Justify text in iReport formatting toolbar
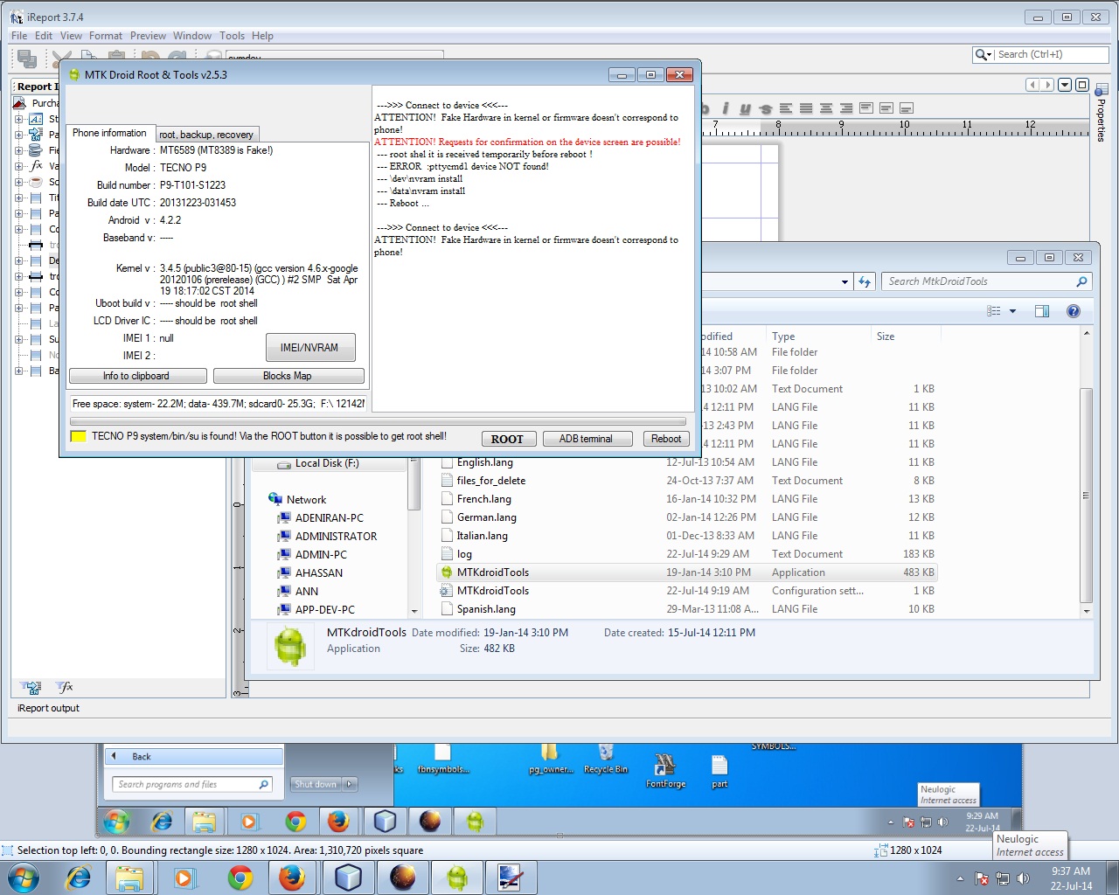 (806, 108)
